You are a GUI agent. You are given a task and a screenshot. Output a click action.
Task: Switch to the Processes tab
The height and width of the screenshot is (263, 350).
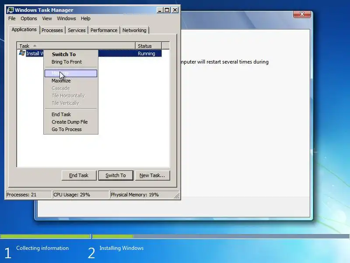[52, 30]
